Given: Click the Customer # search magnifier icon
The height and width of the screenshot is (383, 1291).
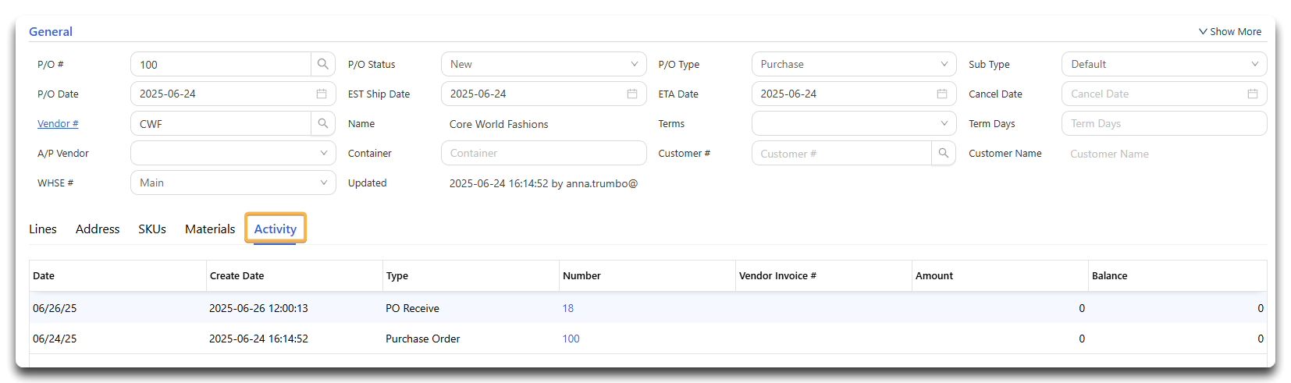Looking at the screenshot, I should click(944, 153).
